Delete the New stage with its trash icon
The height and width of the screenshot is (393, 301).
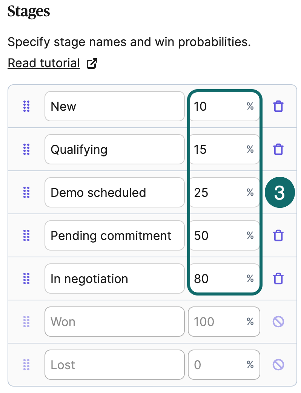pyautogui.click(x=278, y=106)
